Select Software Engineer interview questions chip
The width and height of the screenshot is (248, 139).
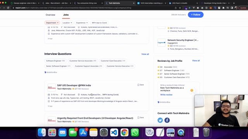point(55,61)
